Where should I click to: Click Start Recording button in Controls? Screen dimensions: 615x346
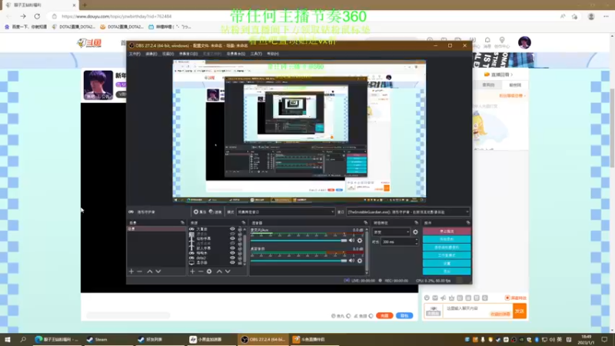(447, 239)
